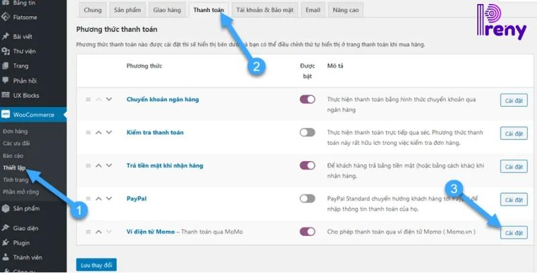This screenshot has width=537, height=273.
Task: Move Trả tiền mặt khi nhận hàng down
Action: [x=109, y=166]
